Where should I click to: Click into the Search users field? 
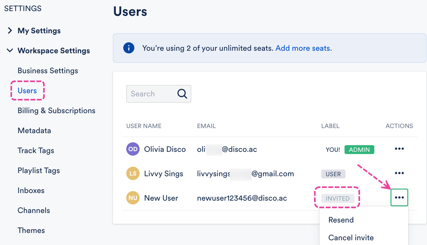click(152, 94)
